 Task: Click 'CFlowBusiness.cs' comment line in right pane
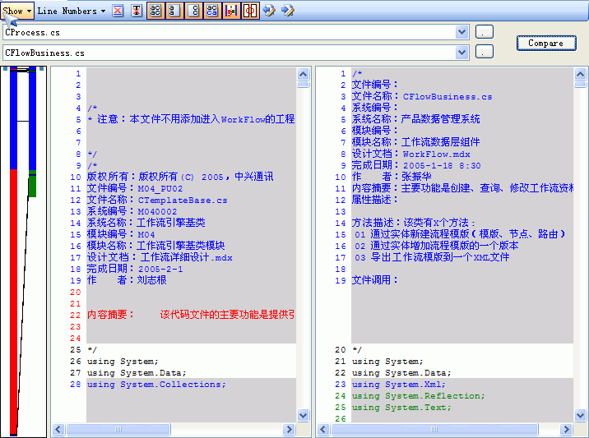coord(422,96)
